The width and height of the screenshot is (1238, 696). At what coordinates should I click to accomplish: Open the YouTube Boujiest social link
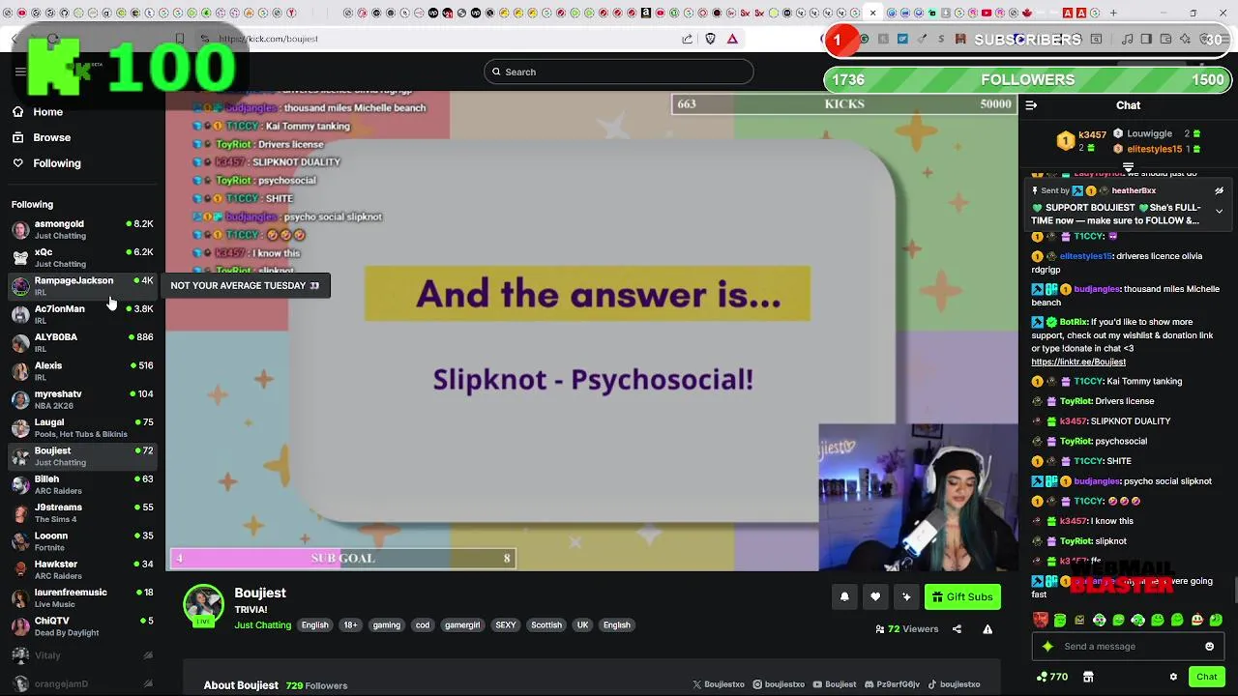coord(835,684)
